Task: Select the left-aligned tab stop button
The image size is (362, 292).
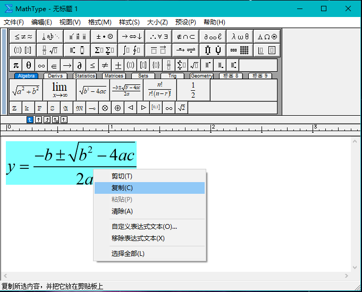Action: tap(30, 119)
